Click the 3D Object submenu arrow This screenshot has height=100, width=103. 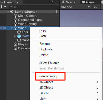[98, 82]
